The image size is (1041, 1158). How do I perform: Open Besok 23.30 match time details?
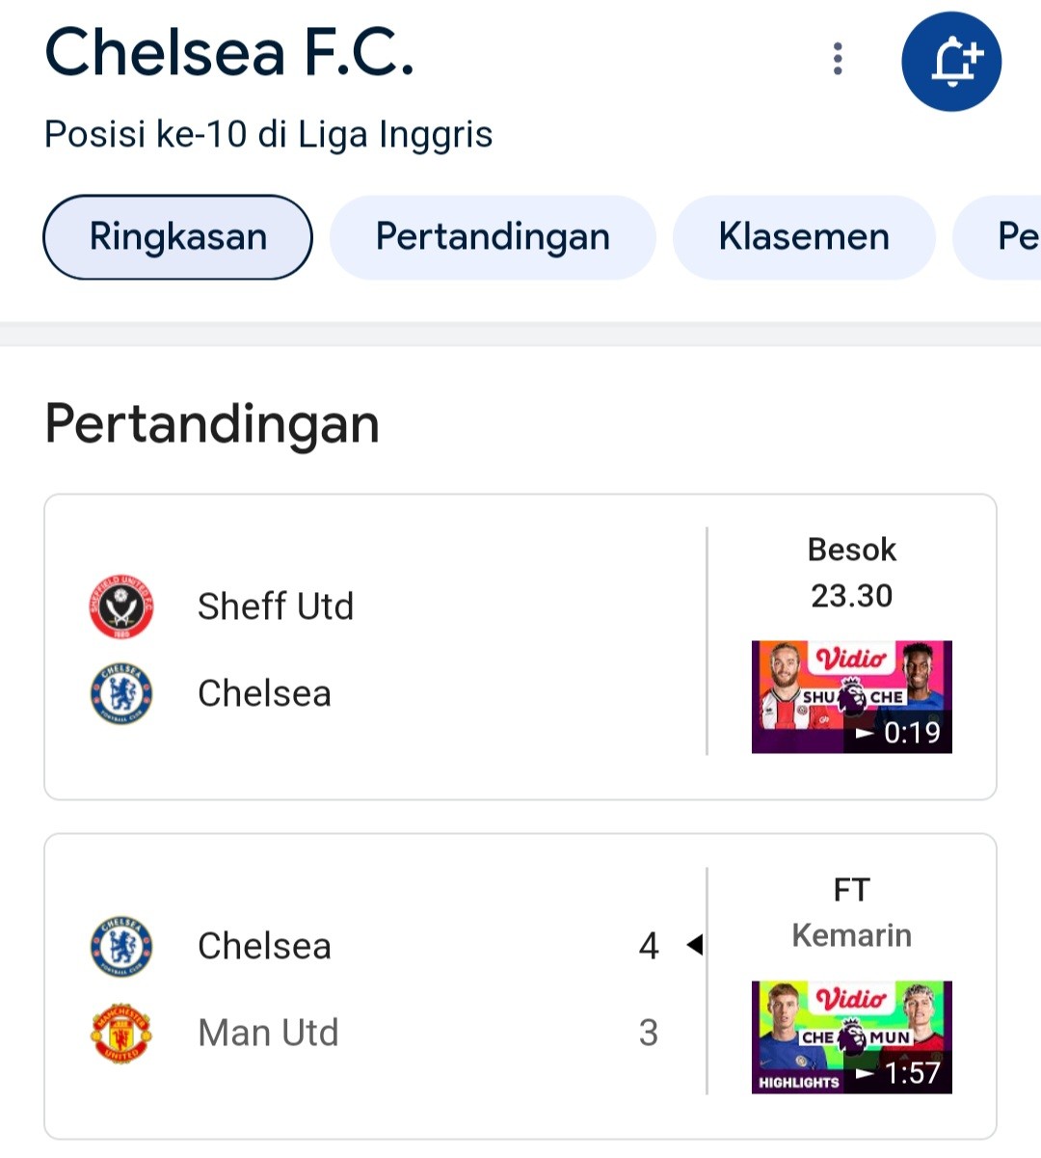852,573
